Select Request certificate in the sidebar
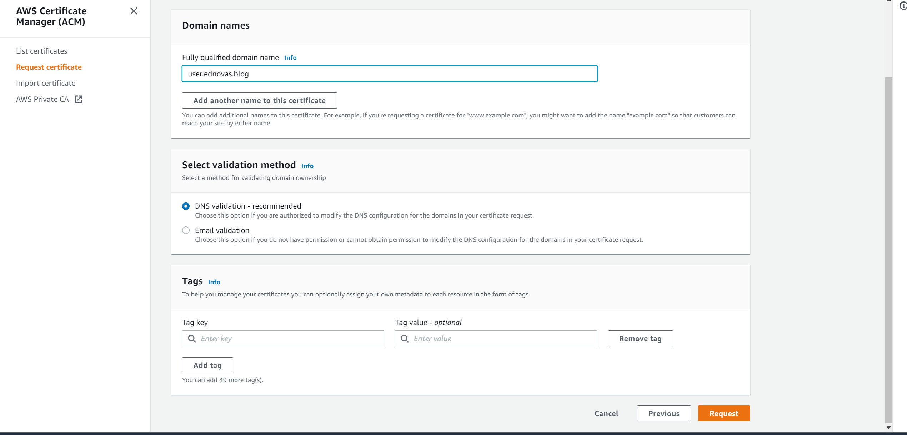 pos(49,67)
